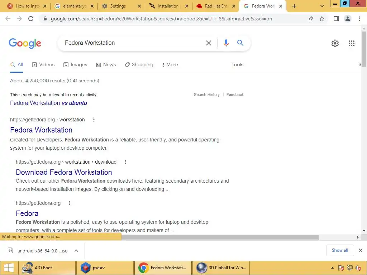The height and width of the screenshot is (275, 367).
Task: Close the downloads bar
Action: [361, 250]
